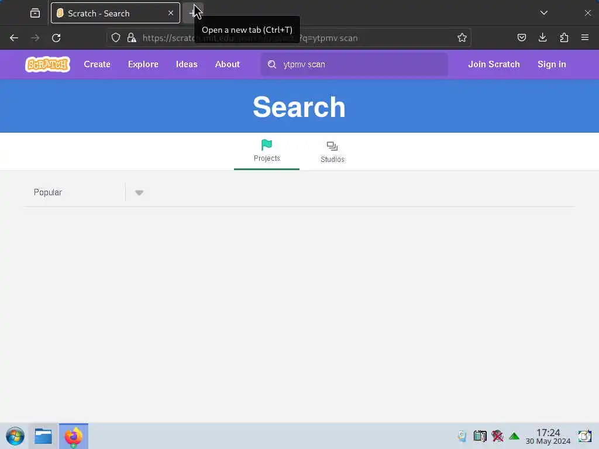The width and height of the screenshot is (599, 449).
Task: Click the show desktop tray icon
Action: (x=584, y=436)
